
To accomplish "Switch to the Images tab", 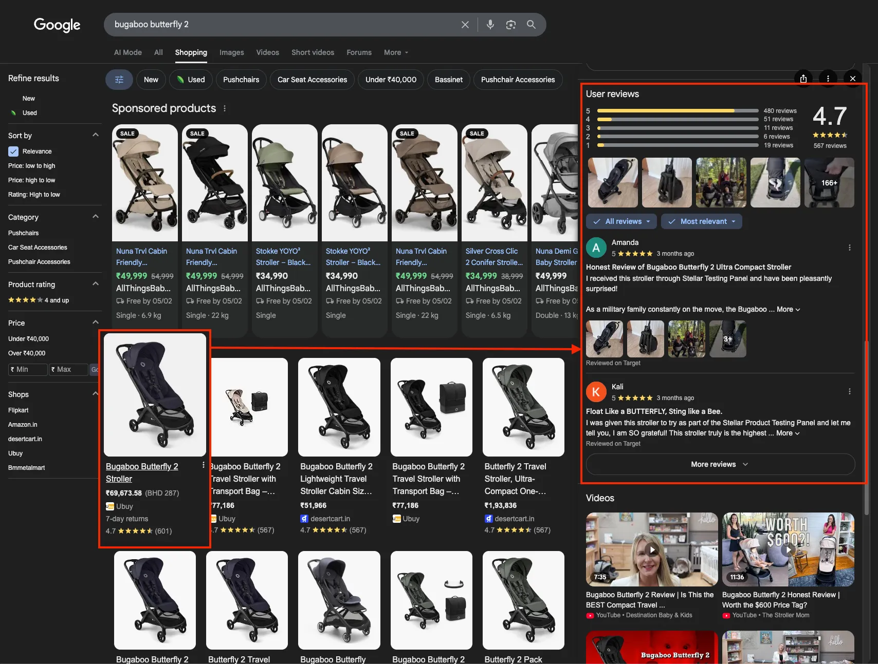I will point(232,52).
